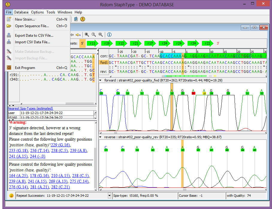Click the Exit Program power icon

9,67
